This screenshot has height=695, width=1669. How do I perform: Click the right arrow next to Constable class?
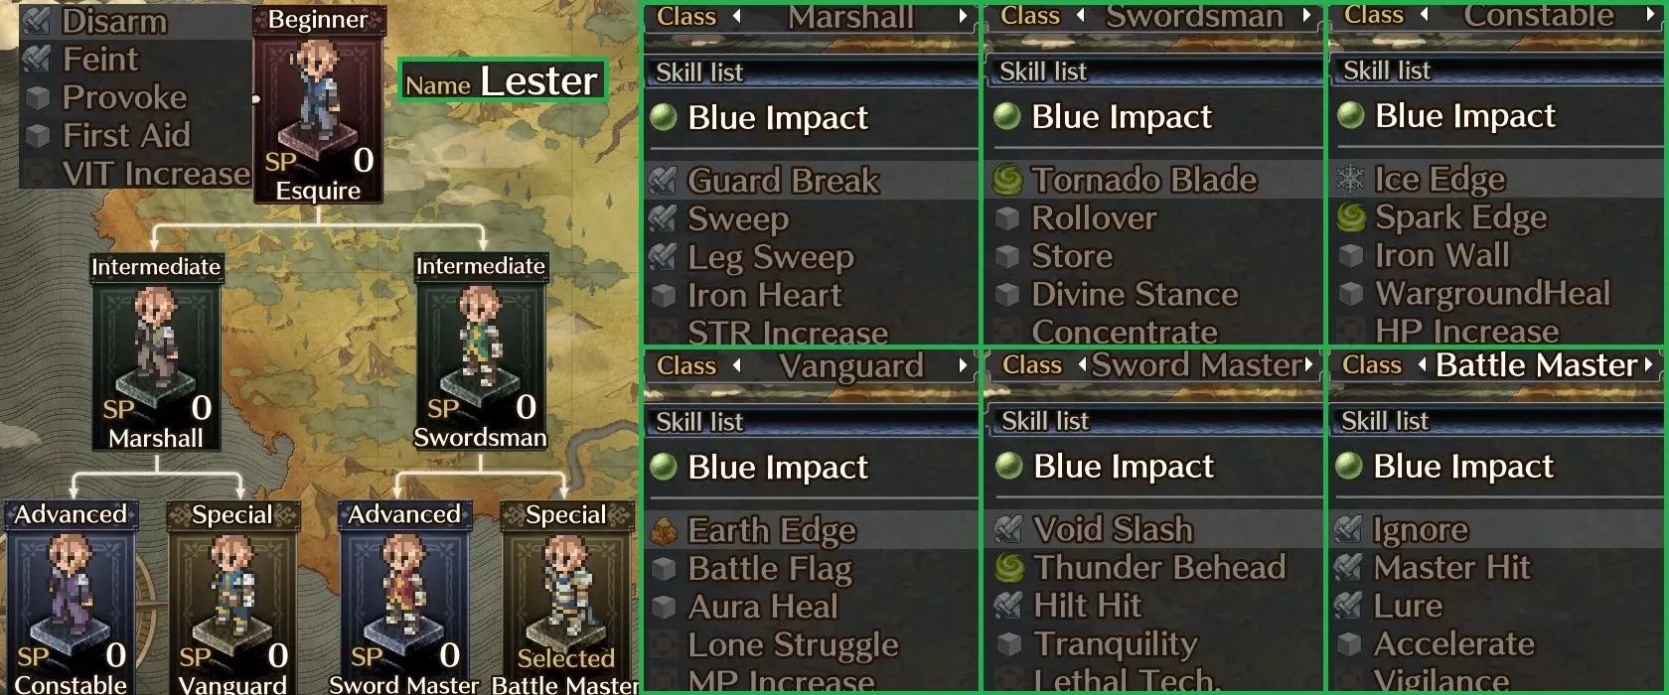point(1651,15)
